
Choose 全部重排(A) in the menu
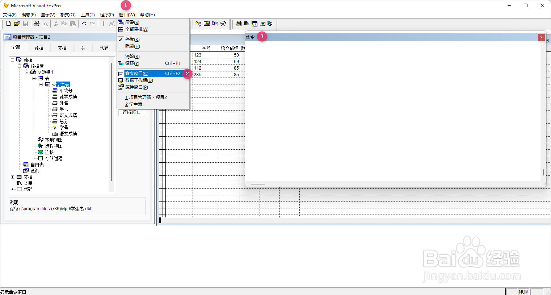coord(153,29)
